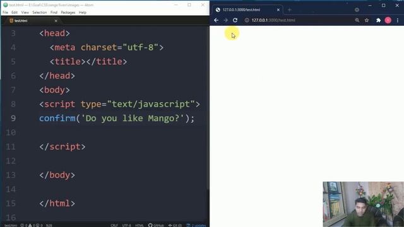Maximize the Chrome window
The height and width of the screenshot is (227, 404).
[384, 5]
